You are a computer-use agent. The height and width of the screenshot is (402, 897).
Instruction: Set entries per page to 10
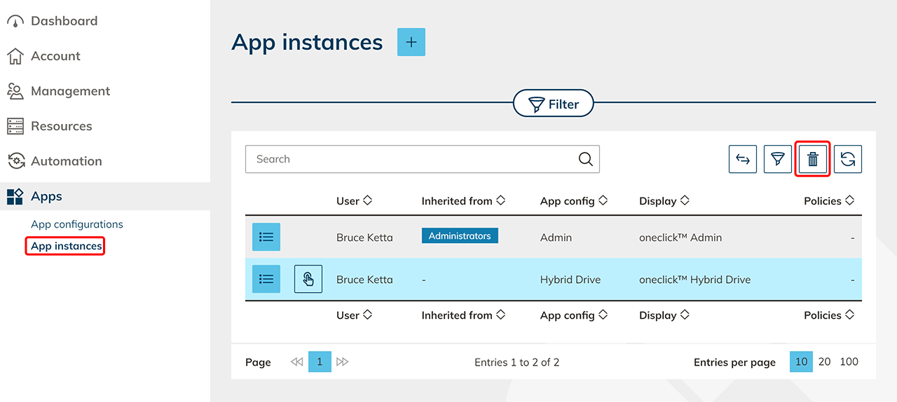tap(801, 362)
